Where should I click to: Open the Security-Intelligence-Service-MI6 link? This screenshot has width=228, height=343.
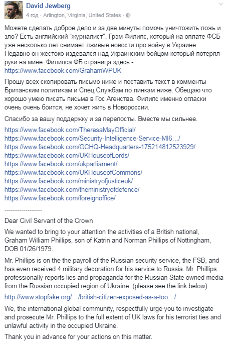92,138
